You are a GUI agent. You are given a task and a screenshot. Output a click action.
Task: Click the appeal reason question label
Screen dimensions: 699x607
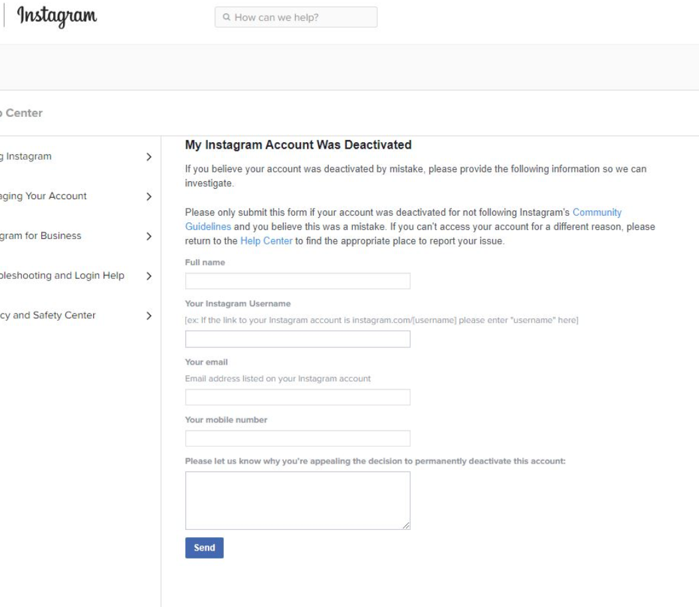(375, 461)
